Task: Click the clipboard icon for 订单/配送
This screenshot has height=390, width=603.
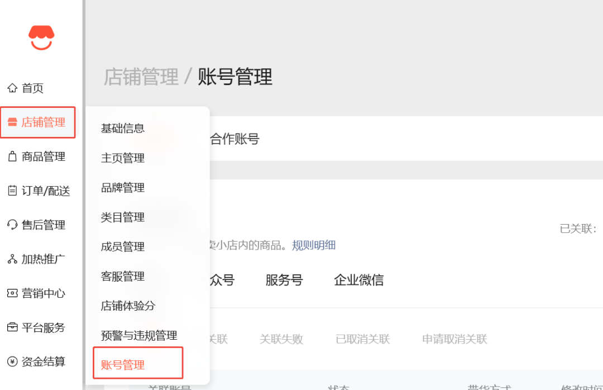Action: click(12, 191)
